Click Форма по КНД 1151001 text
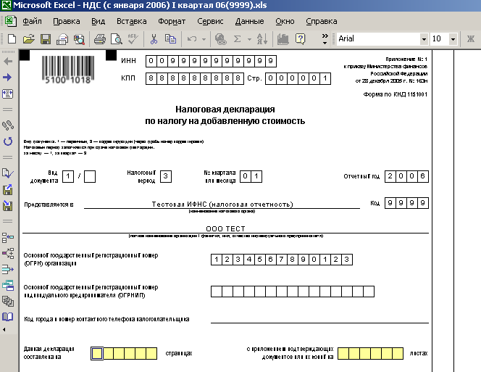Screen dimensions: 481x372 pyautogui.click(x=395, y=94)
